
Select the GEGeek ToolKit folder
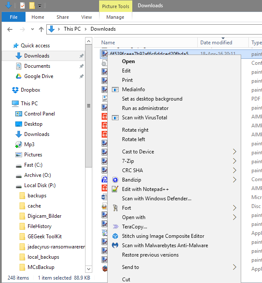(45, 237)
